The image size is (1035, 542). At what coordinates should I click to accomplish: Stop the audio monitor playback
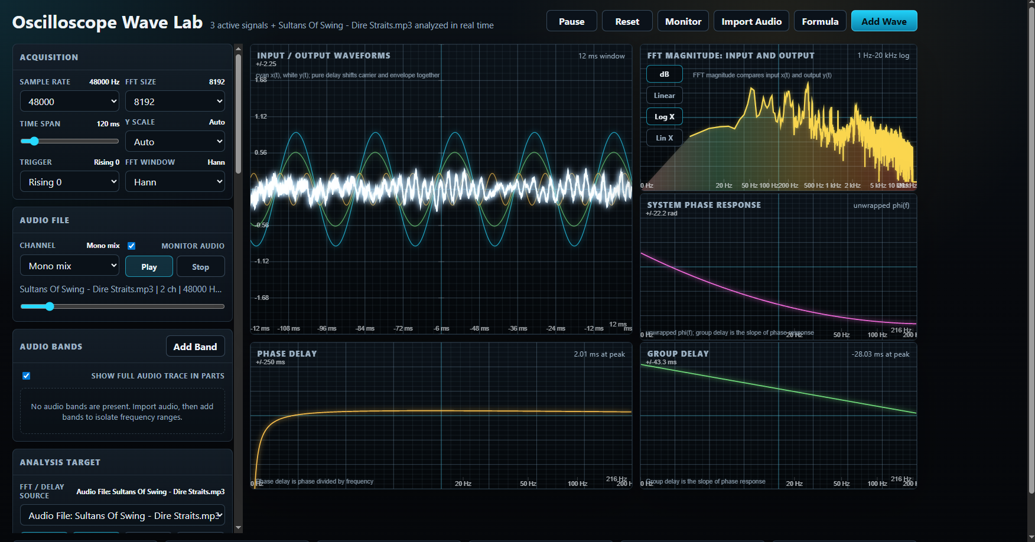[201, 267]
